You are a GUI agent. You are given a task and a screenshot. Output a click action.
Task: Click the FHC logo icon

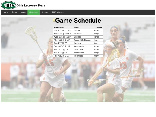(9, 5)
